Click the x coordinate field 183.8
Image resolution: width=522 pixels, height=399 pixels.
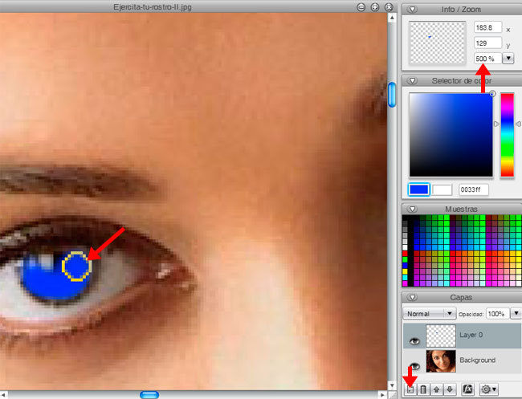pyautogui.click(x=487, y=27)
